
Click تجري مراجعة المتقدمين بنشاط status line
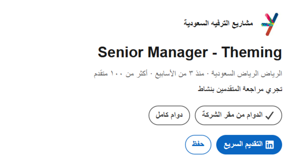tap(240, 89)
